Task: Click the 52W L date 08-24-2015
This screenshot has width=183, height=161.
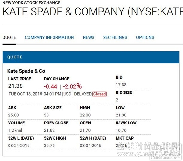Action: tap(19, 146)
